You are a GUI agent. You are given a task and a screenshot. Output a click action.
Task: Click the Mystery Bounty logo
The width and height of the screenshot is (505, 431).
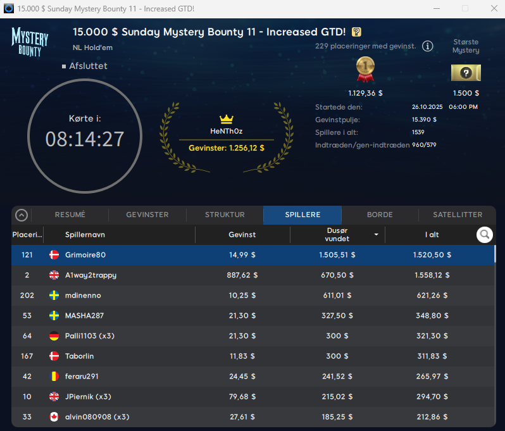coord(30,41)
